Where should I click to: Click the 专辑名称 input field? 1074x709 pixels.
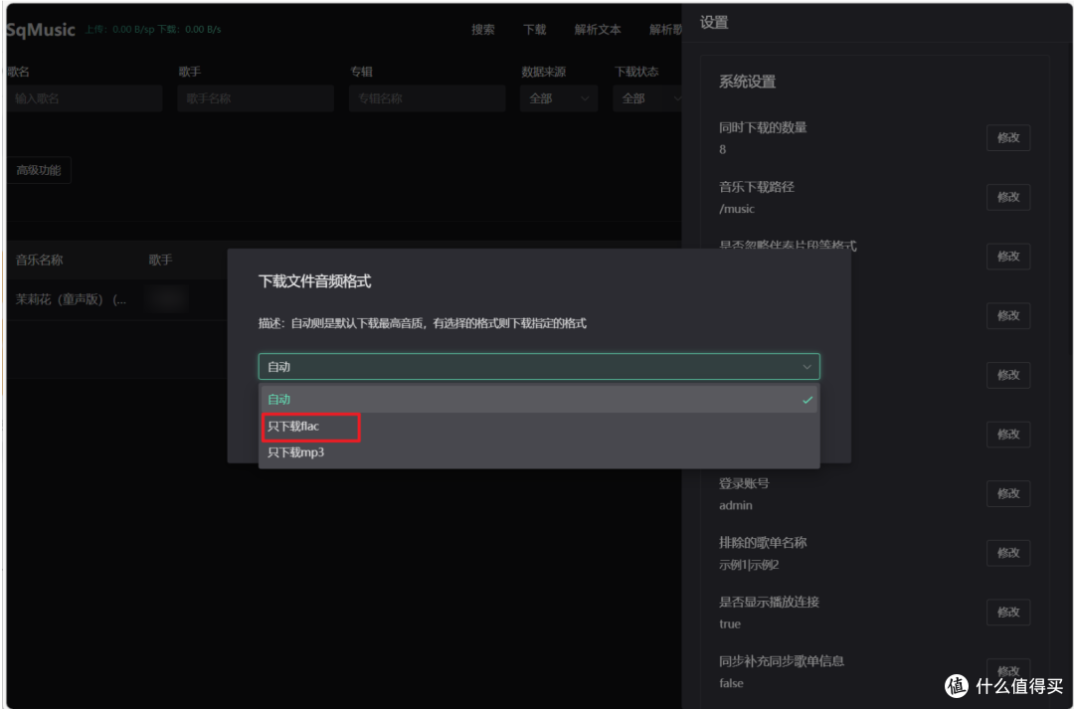[x=428, y=98]
